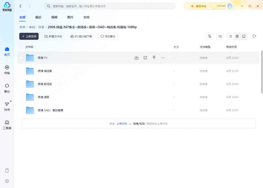Viewport: 263px width, 188px height.
Task: Switch to the 视频 tab
Action: (54, 17)
